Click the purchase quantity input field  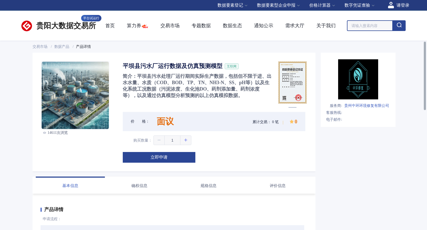pos(172,140)
